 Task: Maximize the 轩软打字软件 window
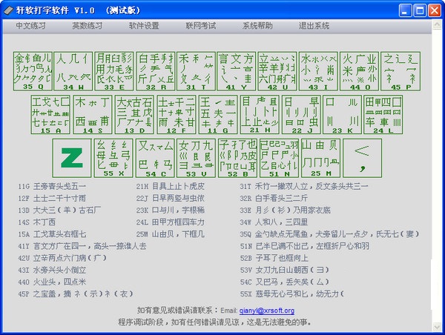[420, 11]
